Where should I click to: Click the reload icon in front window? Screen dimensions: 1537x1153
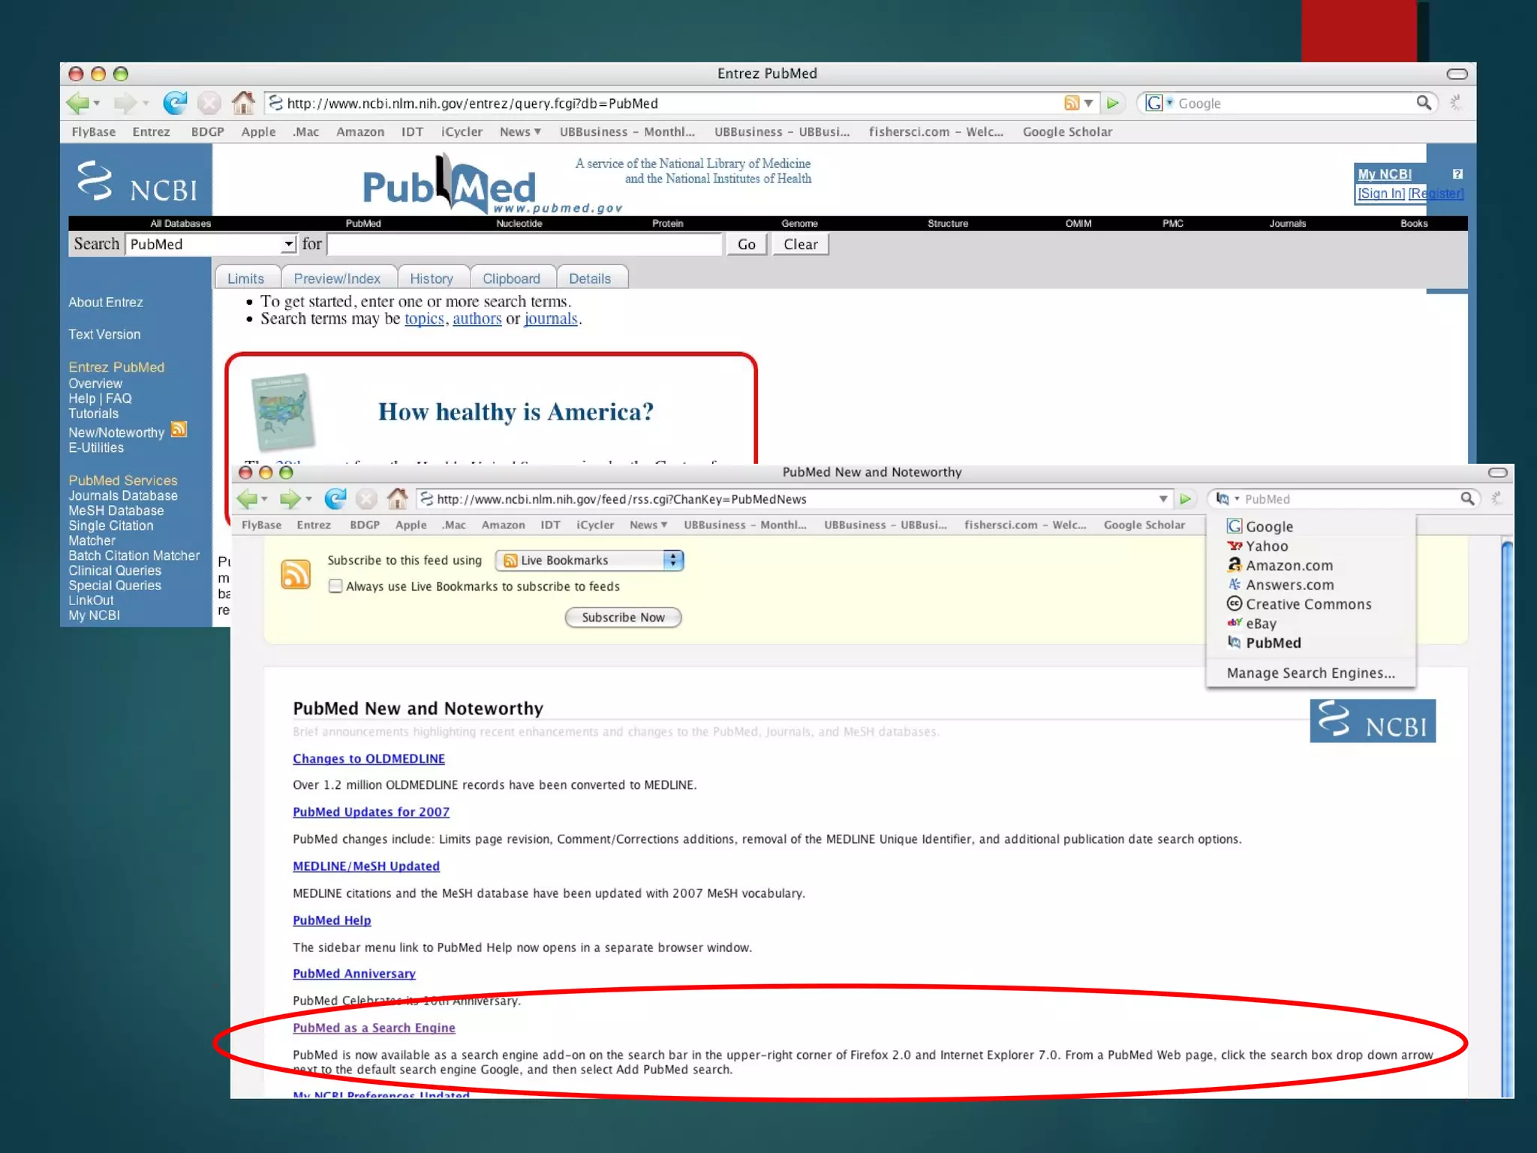(x=335, y=498)
